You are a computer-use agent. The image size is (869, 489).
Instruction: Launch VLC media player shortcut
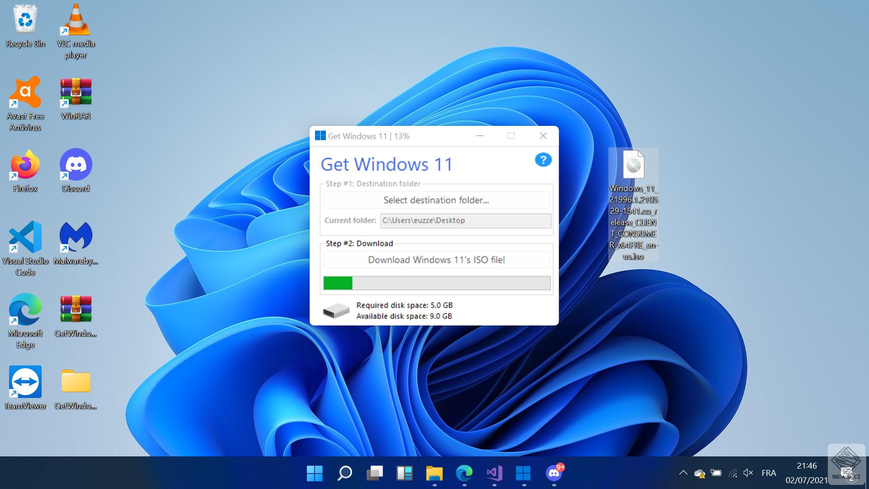click(x=76, y=31)
